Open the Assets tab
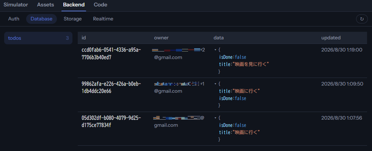The width and height of the screenshot is (372, 151). (x=46, y=5)
